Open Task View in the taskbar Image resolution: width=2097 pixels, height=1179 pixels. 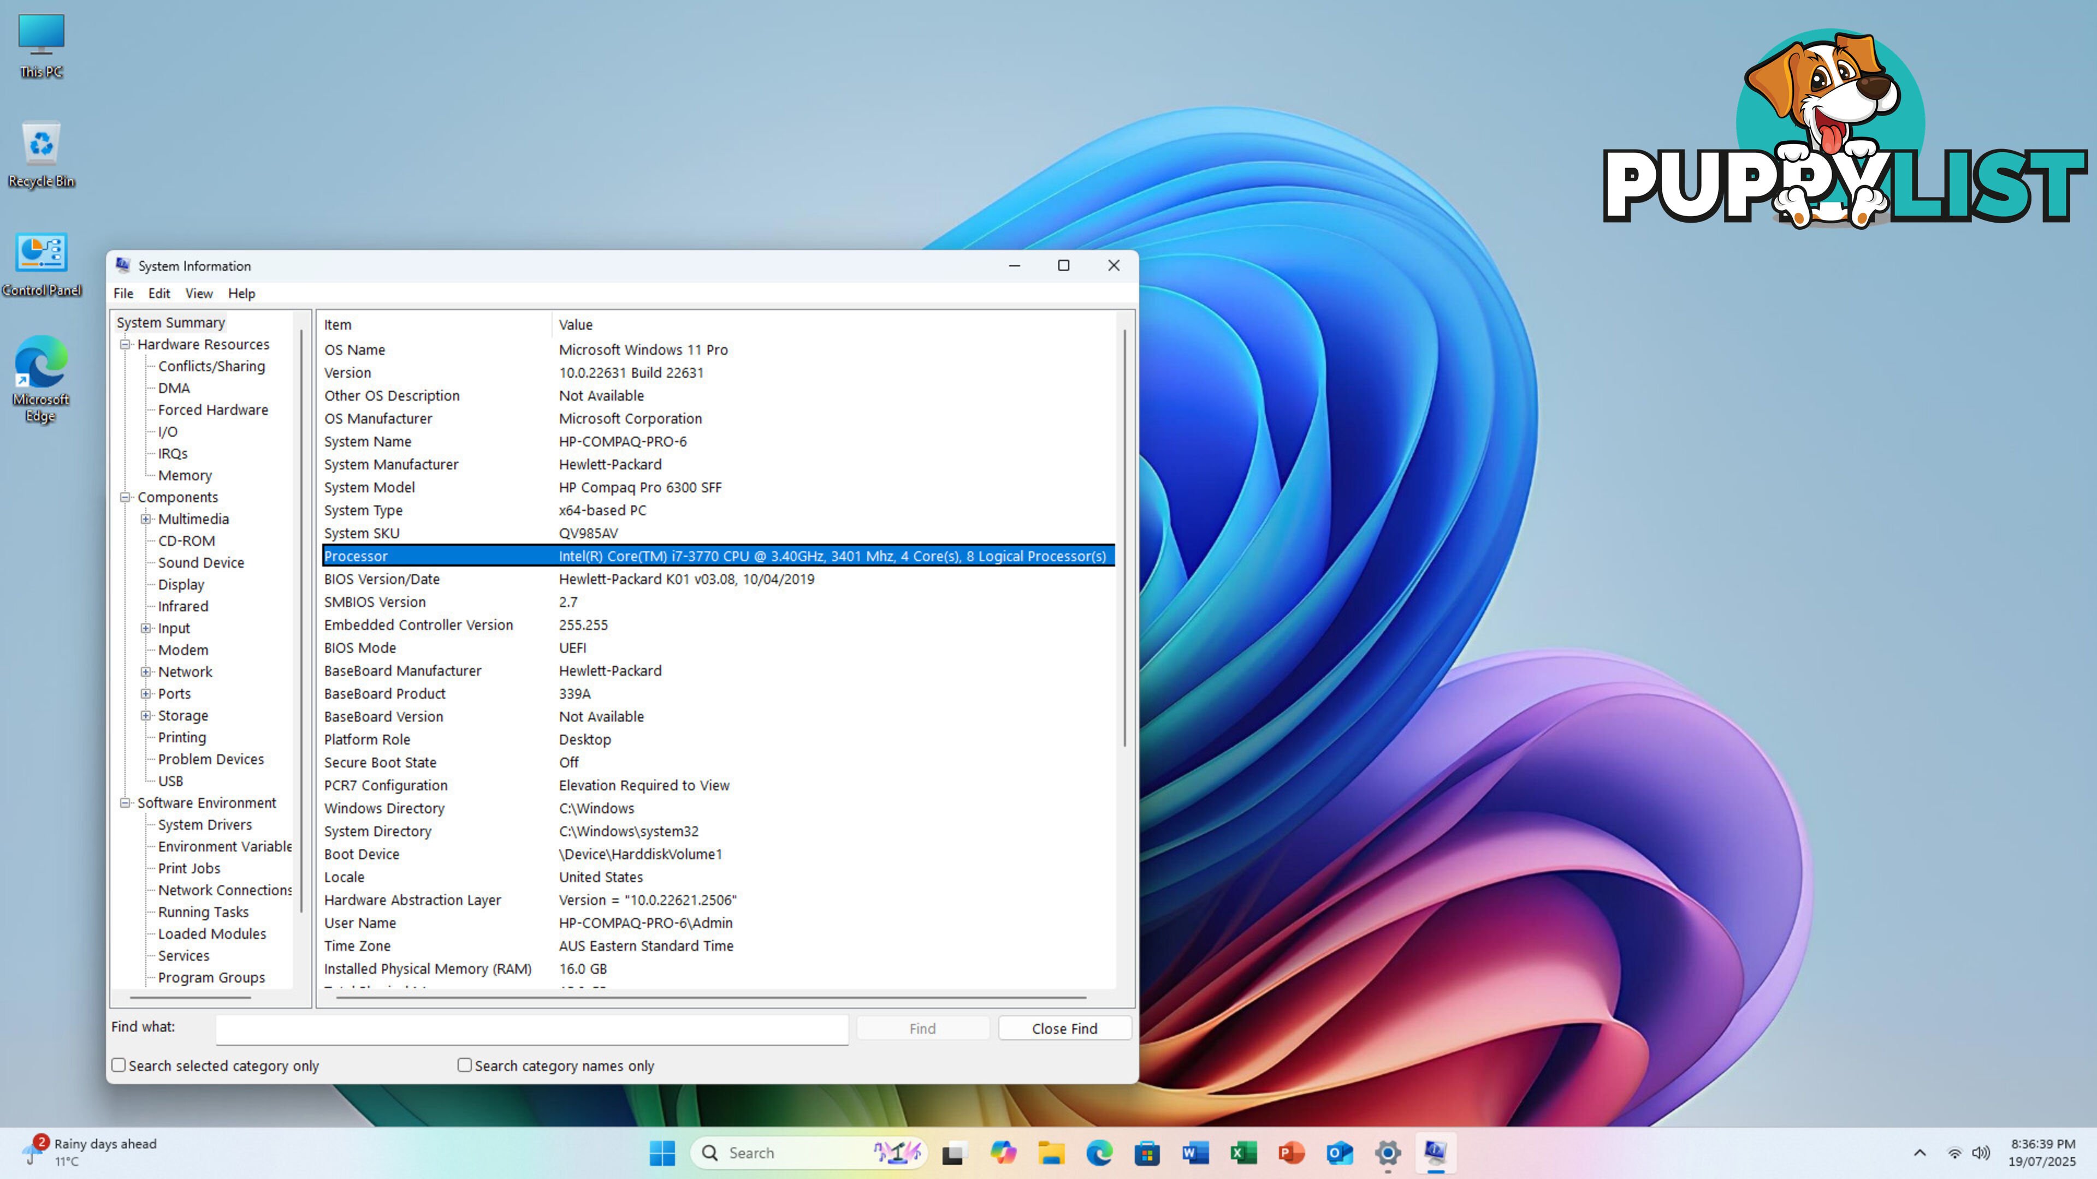point(954,1152)
